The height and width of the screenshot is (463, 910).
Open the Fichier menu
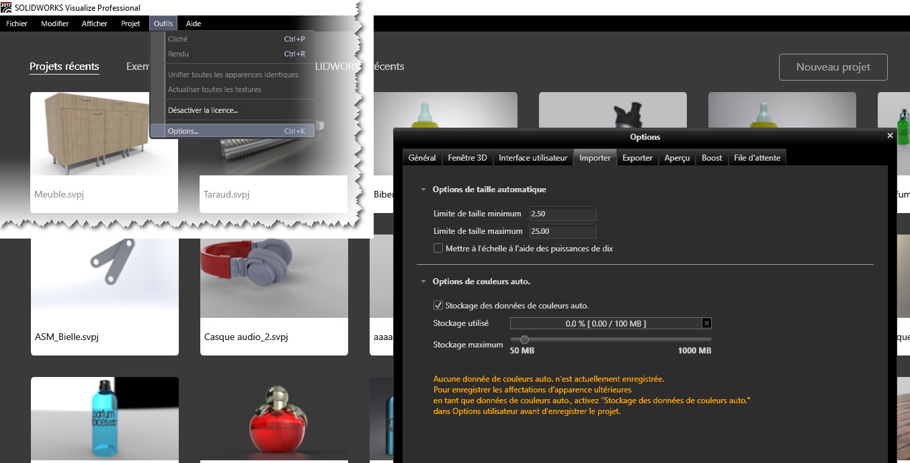pyautogui.click(x=17, y=24)
